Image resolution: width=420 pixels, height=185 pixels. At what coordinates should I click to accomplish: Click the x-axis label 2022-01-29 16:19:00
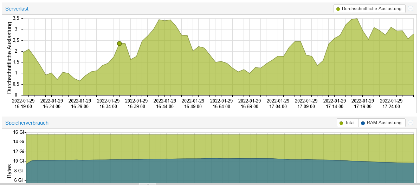23,104
